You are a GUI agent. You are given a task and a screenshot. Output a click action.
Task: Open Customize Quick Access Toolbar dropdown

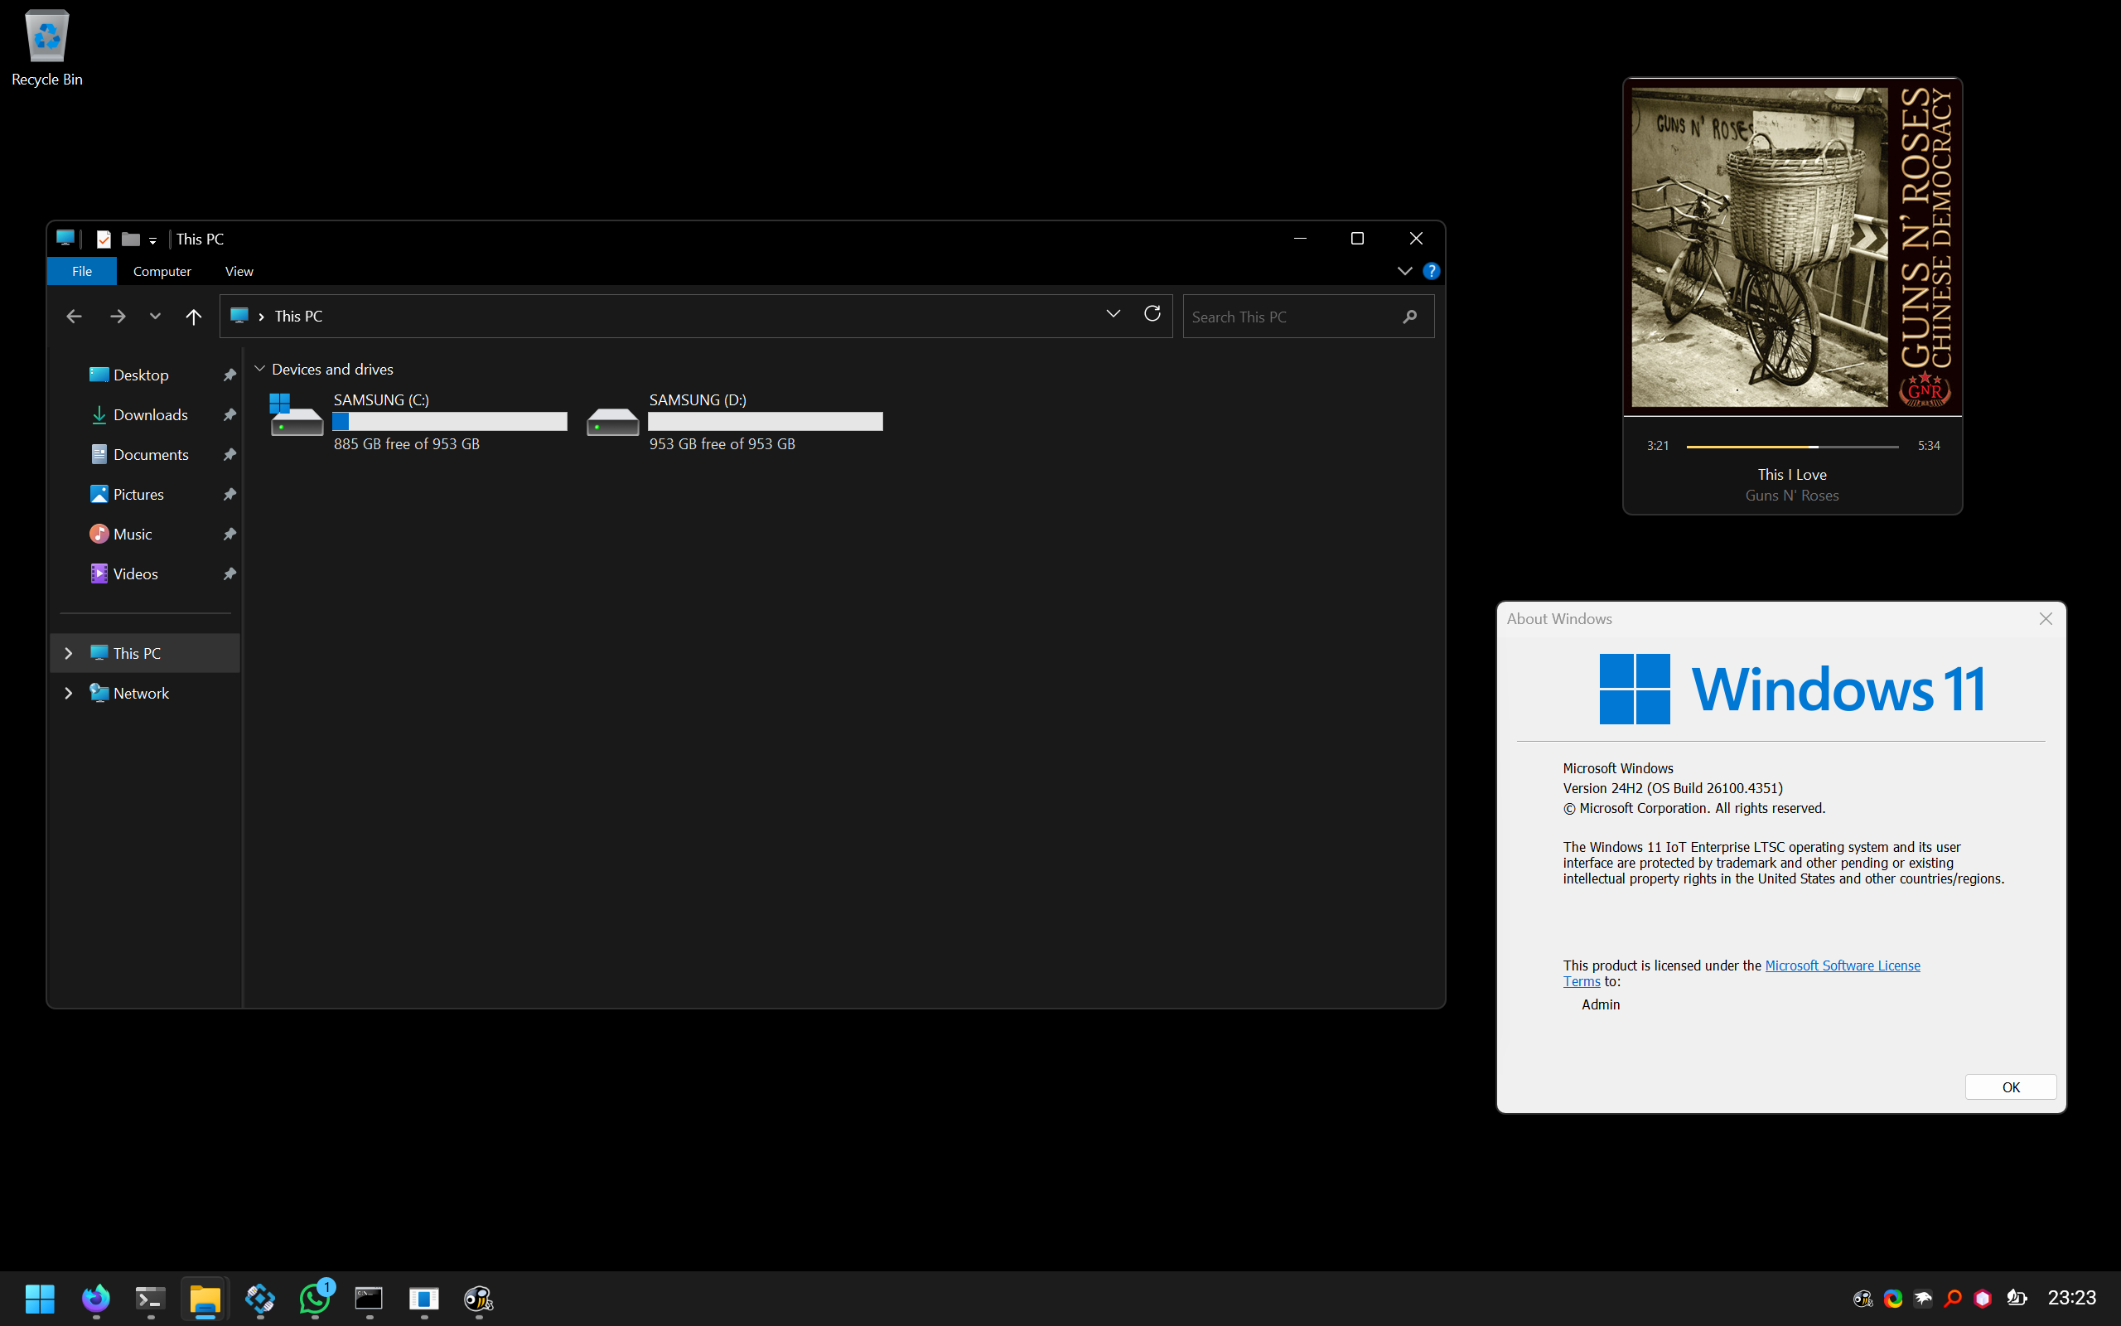(x=152, y=240)
